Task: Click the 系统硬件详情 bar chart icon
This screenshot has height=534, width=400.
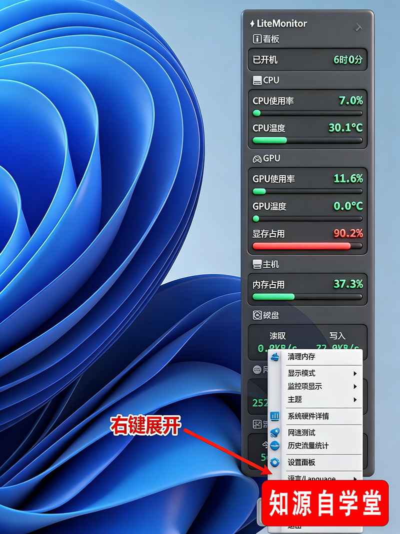Action: [x=275, y=416]
